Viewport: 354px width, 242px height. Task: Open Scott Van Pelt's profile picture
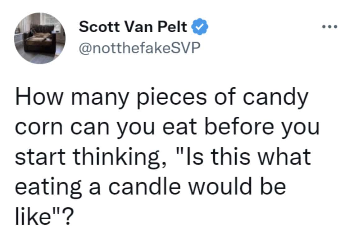pos(40,38)
